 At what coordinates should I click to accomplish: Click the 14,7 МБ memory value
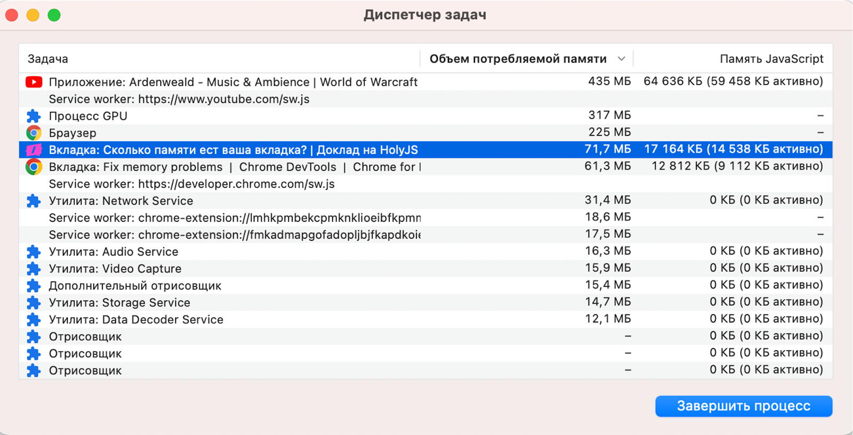click(608, 302)
